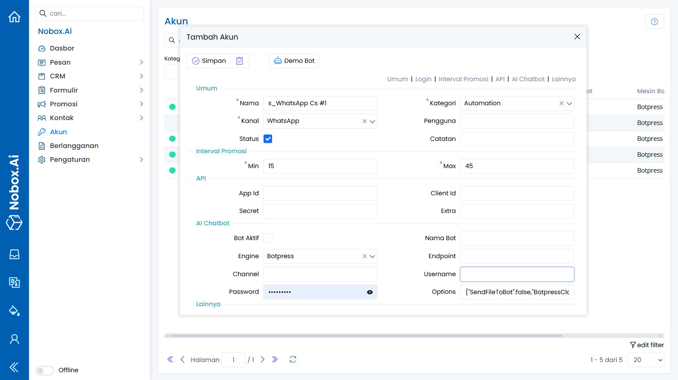Jump to the AI Chatbot section link
Screen dimensions: 678x380
tap(528, 79)
